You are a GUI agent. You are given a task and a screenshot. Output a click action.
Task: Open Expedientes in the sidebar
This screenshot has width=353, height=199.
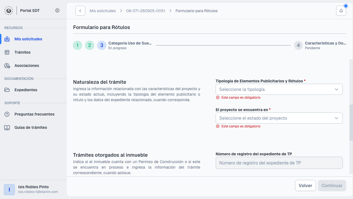[33, 90]
